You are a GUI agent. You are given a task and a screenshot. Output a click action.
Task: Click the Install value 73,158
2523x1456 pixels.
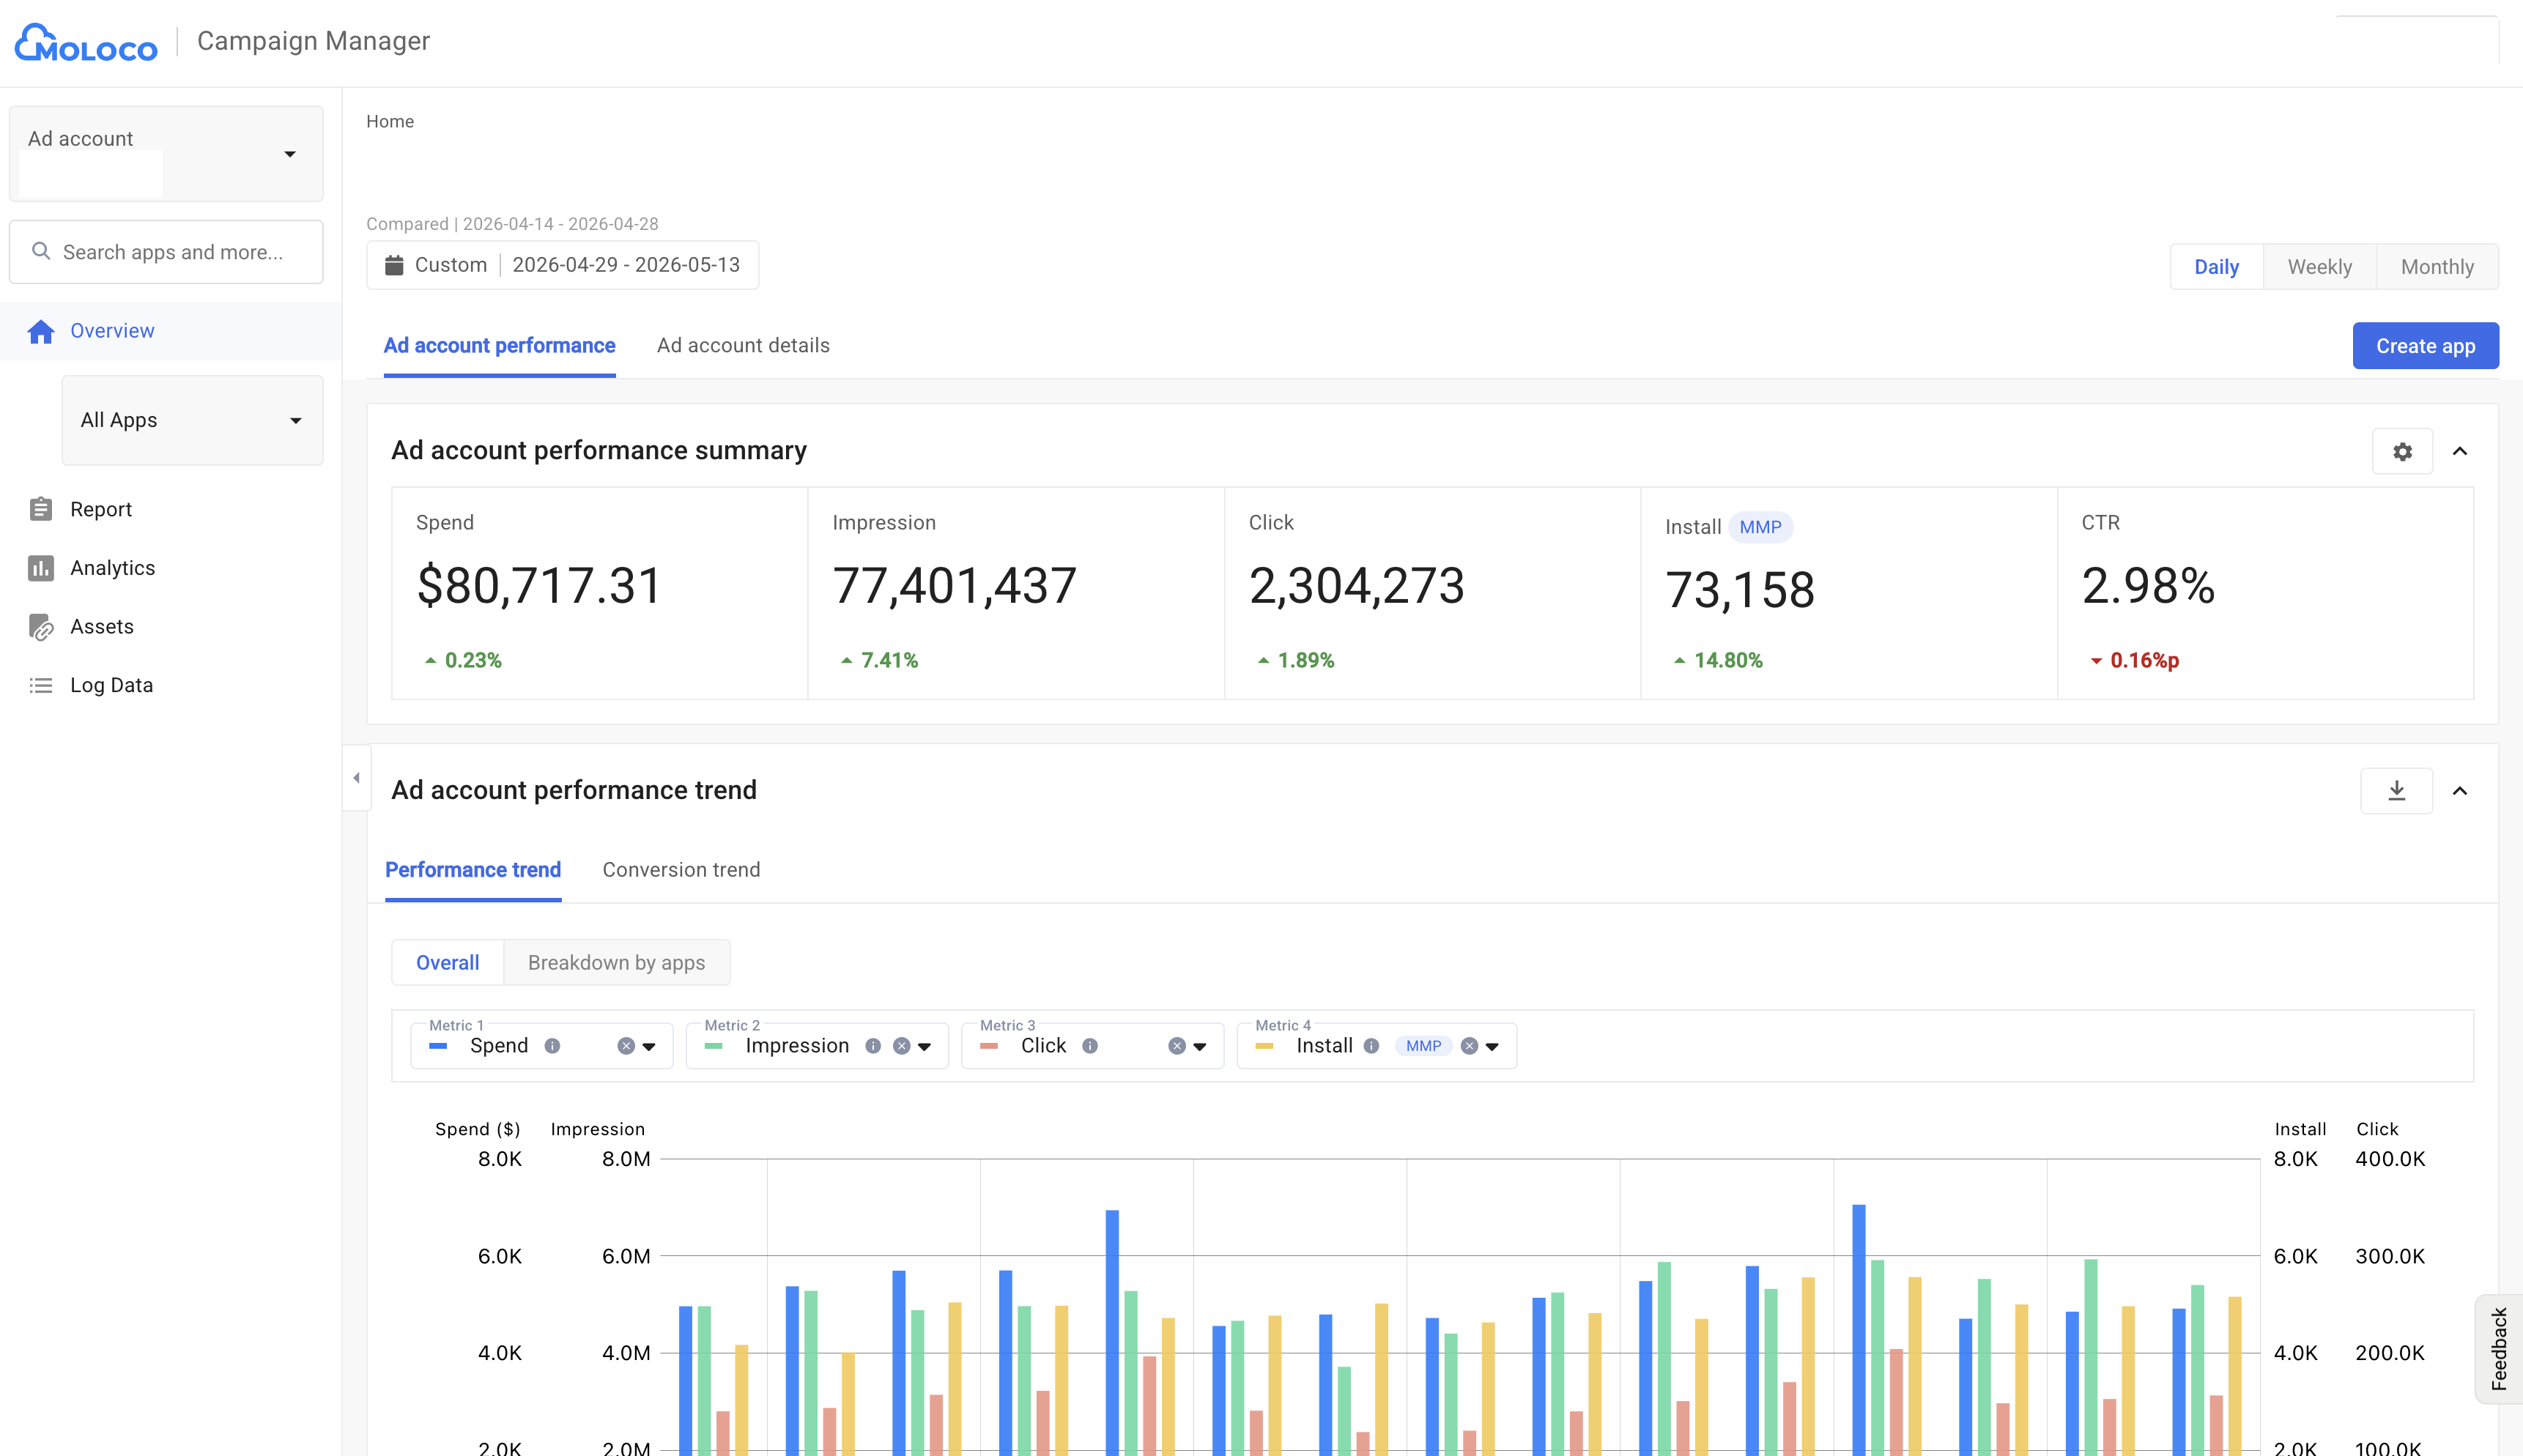click(1740, 590)
